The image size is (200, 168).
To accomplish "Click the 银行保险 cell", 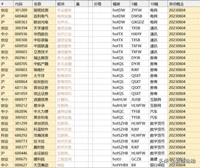I will 157,165.
